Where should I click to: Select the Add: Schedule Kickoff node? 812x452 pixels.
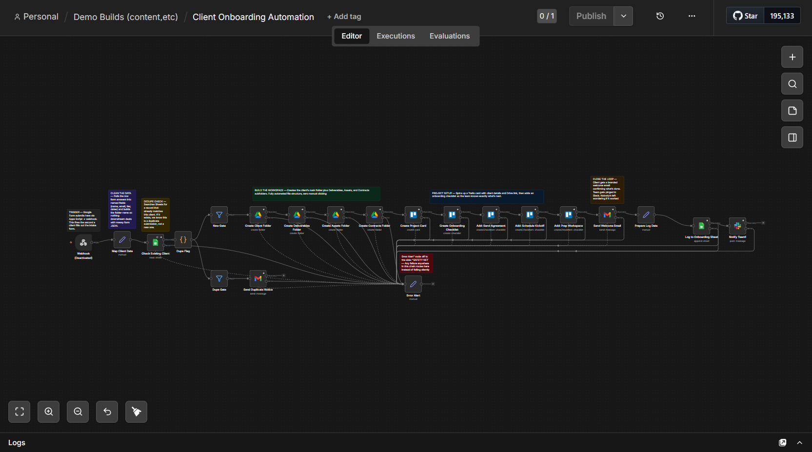[x=530, y=215]
